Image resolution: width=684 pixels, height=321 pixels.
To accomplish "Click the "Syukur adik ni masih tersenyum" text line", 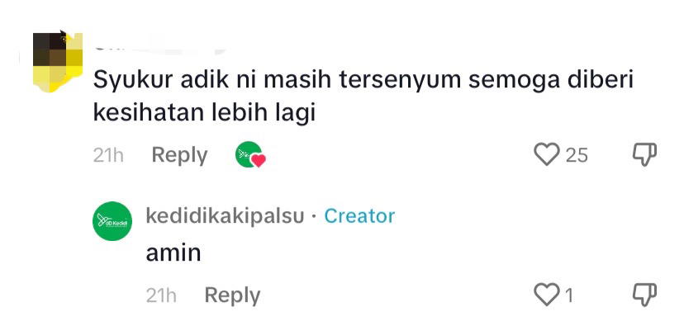I will [x=363, y=81].
